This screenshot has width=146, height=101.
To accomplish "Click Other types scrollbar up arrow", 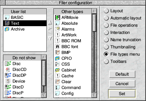I will point(94,11).
